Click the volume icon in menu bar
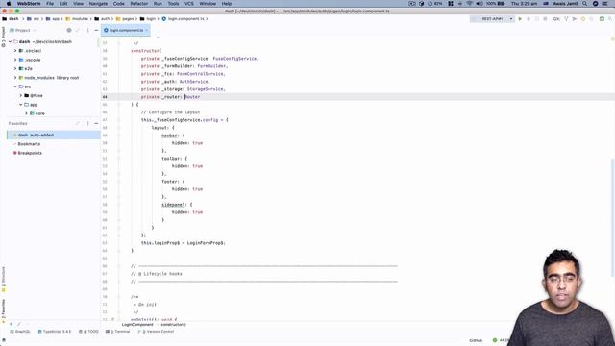This screenshot has height=346, width=615. tap(480, 4)
